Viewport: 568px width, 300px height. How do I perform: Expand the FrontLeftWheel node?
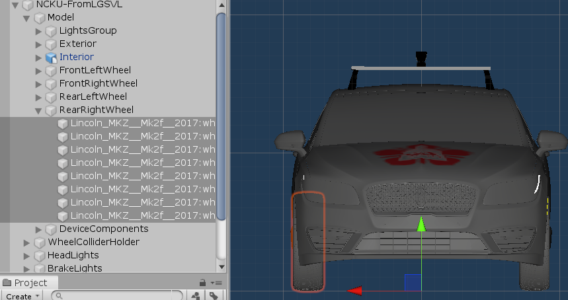click(38, 71)
